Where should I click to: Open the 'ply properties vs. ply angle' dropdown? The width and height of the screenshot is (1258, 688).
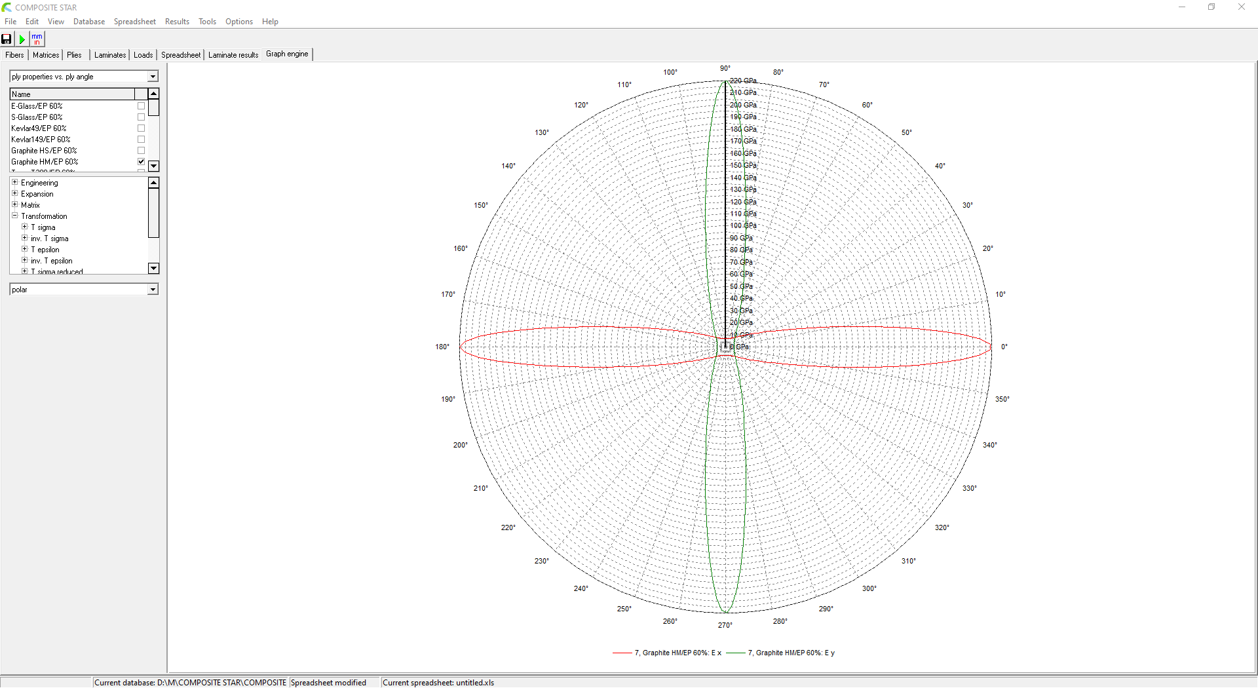click(153, 77)
